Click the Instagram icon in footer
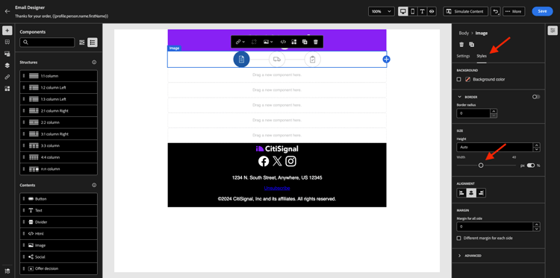 (x=290, y=162)
